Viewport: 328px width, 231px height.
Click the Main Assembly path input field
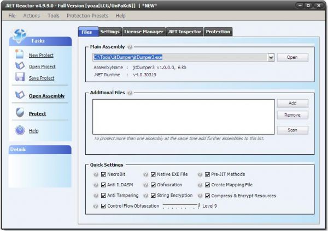coord(180,57)
